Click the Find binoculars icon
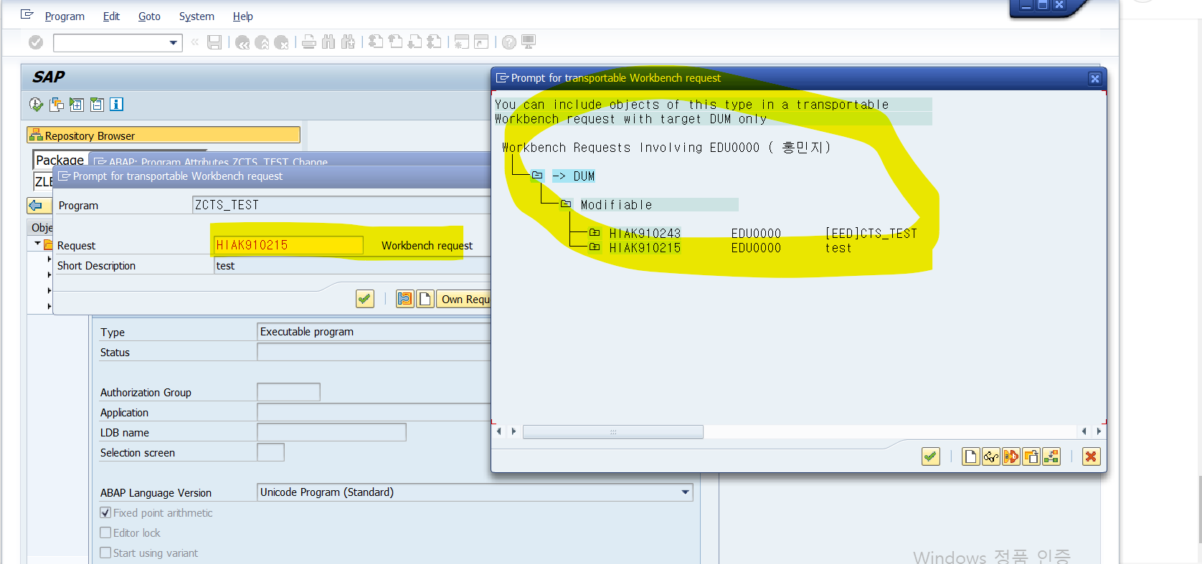The image size is (1202, 564). [x=328, y=42]
